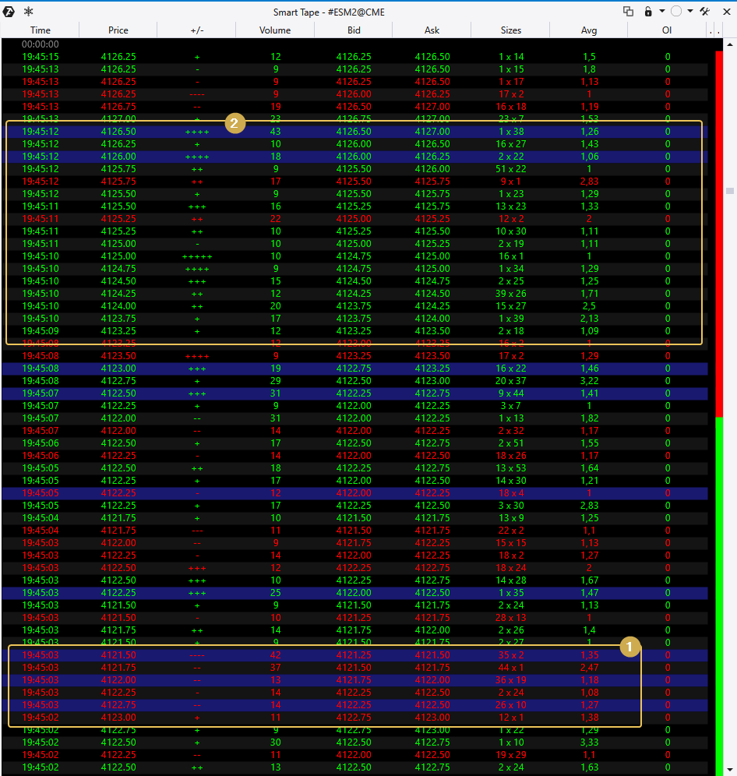Click the yellow annotation marker numbered 1
The height and width of the screenshot is (776, 737).
pyautogui.click(x=629, y=645)
